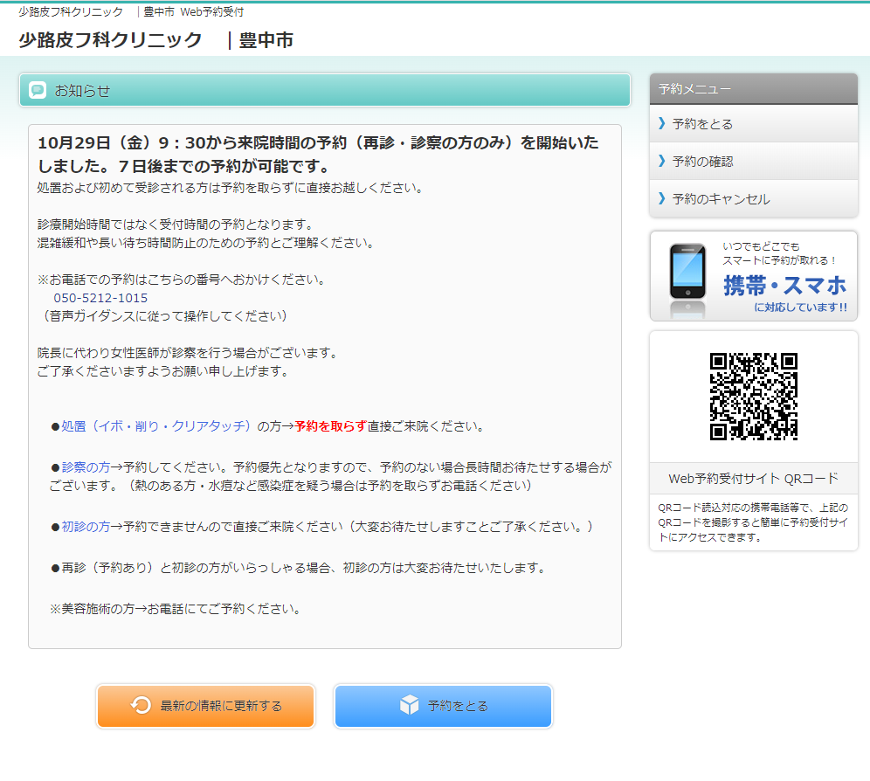Click the 混雑緩和や長い待ち時間防止 line

[206, 243]
